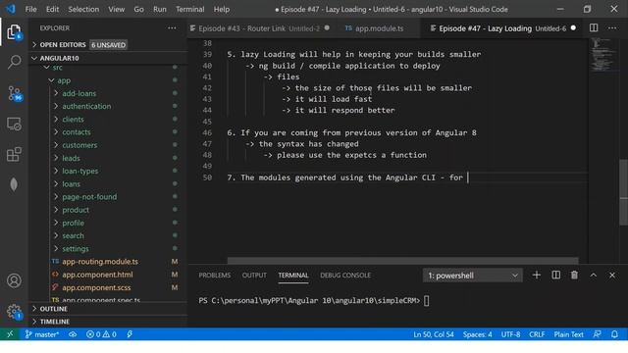The height and width of the screenshot is (353, 628).
Task: Click the Live Share icon in status bar
Action: click(x=73, y=334)
